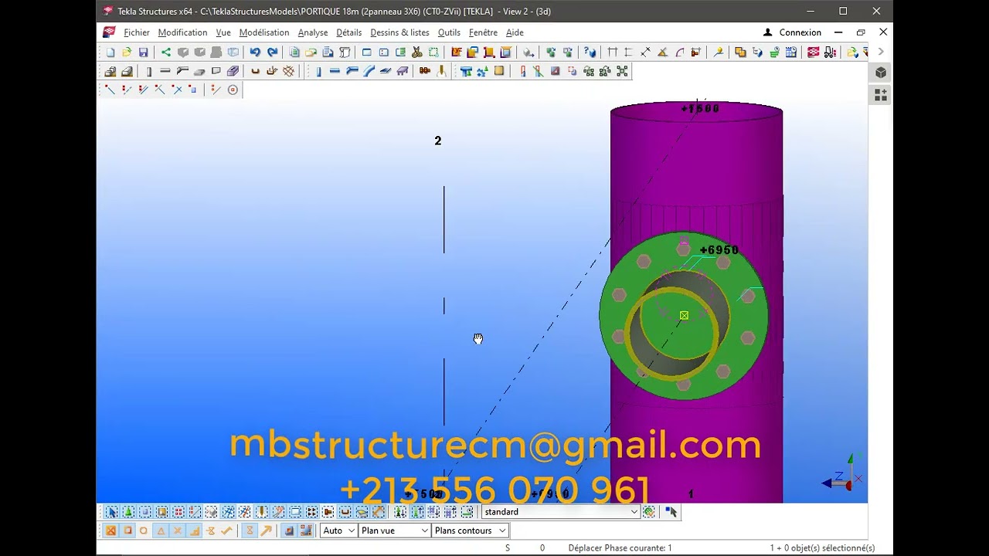Open the Modification menu

pos(182,32)
